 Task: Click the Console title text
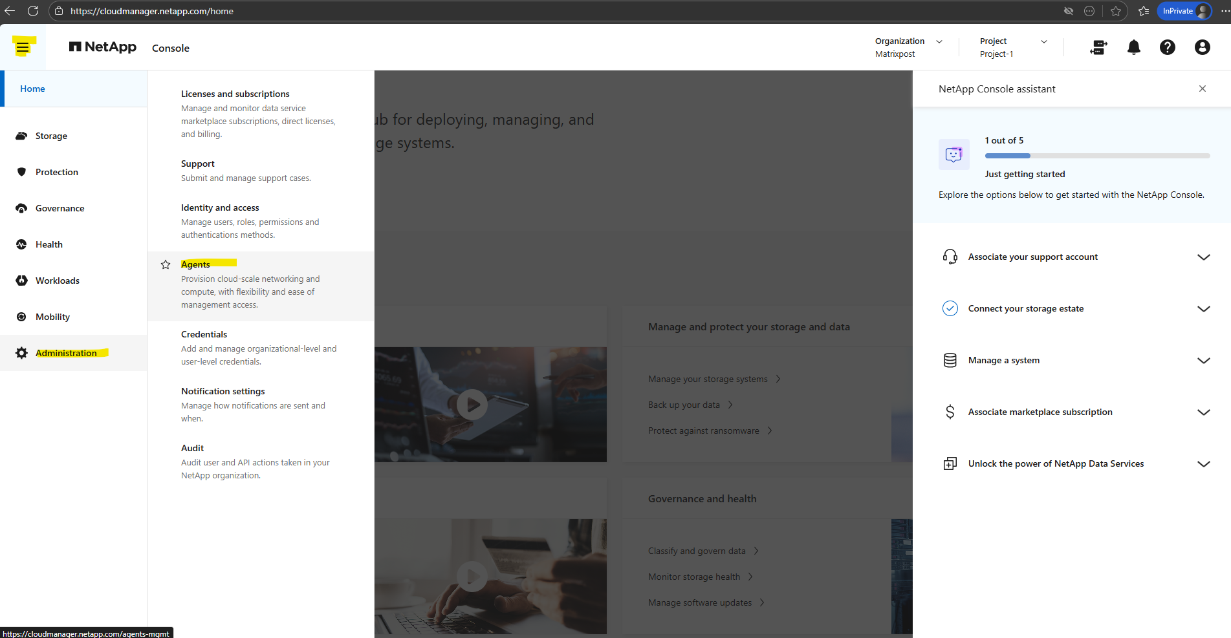[x=171, y=48]
